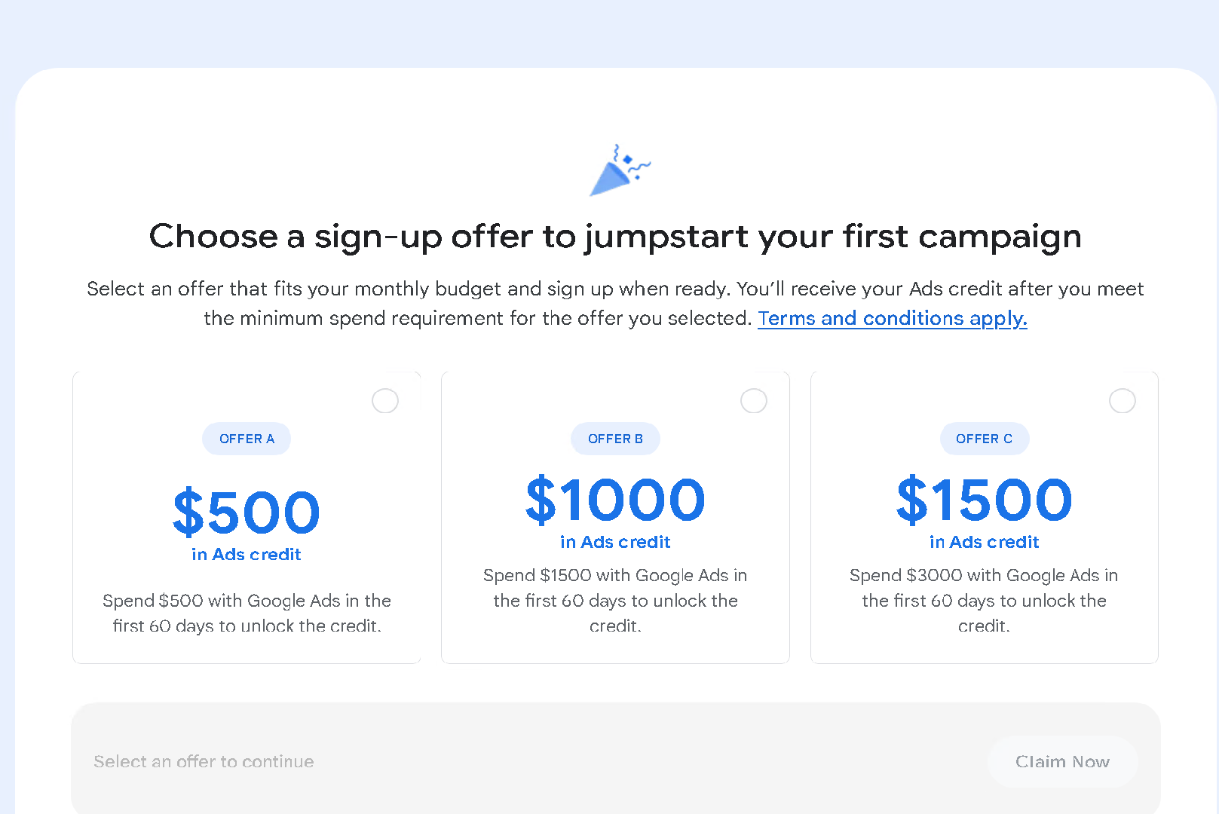This screenshot has width=1219, height=814.
Task: Click the OFFER B label badge
Action: click(x=615, y=439)
